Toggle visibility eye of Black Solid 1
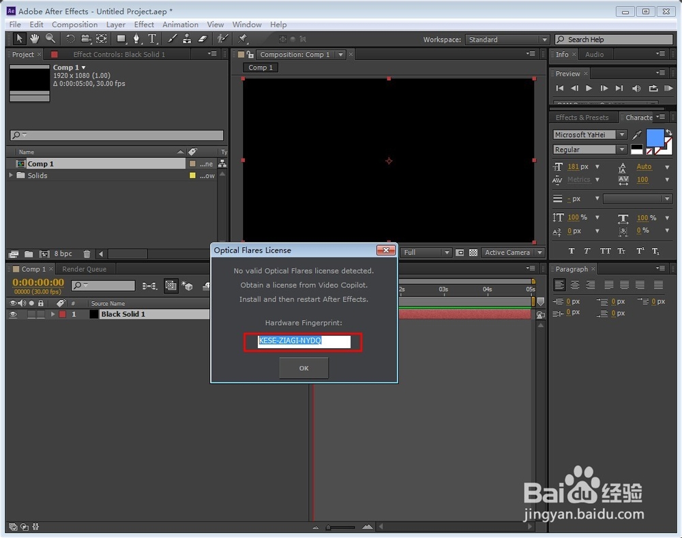The height and width of the screenshot is (538, 682). [x=13, y=314]
